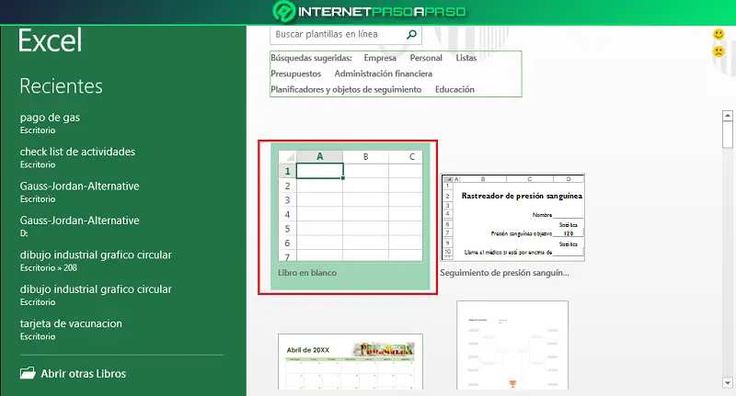
Task: Open the Rastreador de presión sanguínea template
Action: pyautogui.click(x=512, y=218)
